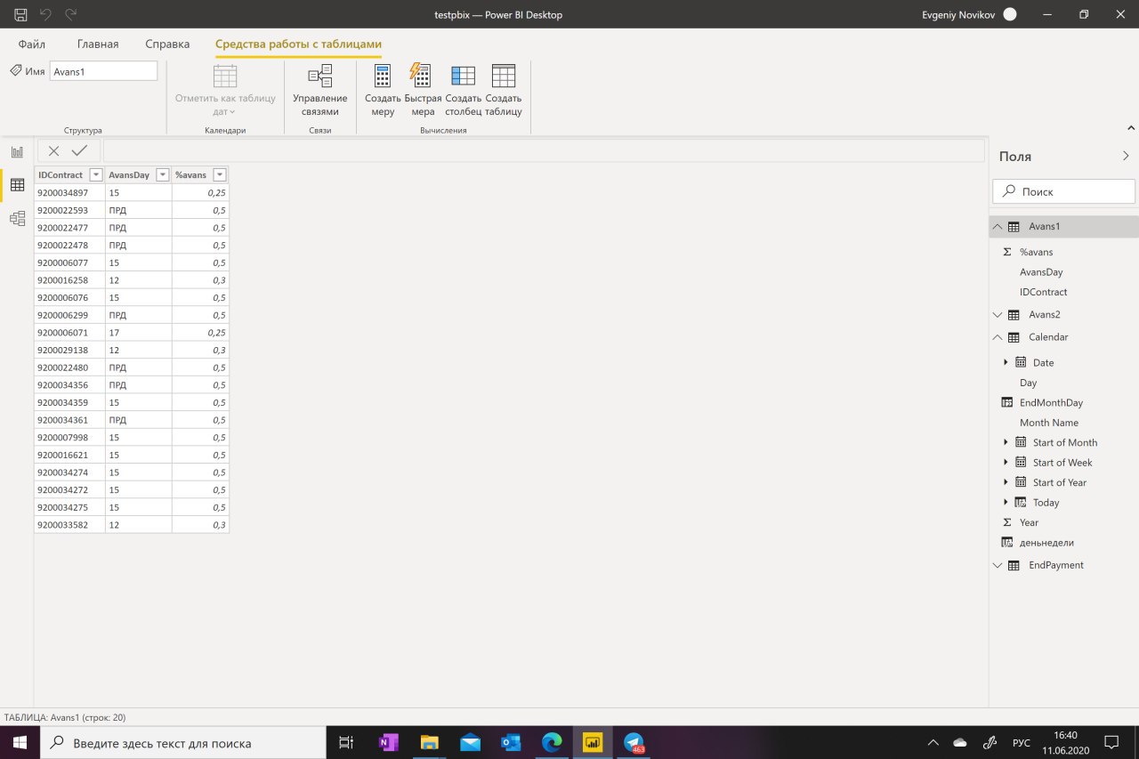Select Средства работы с таблицами tab
Image resolution: width=1139 pixels, height=759 pixels.
298,44
